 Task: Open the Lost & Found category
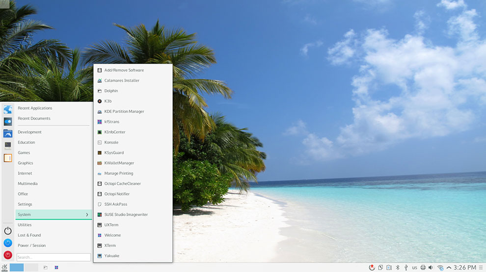coord(53,235)
